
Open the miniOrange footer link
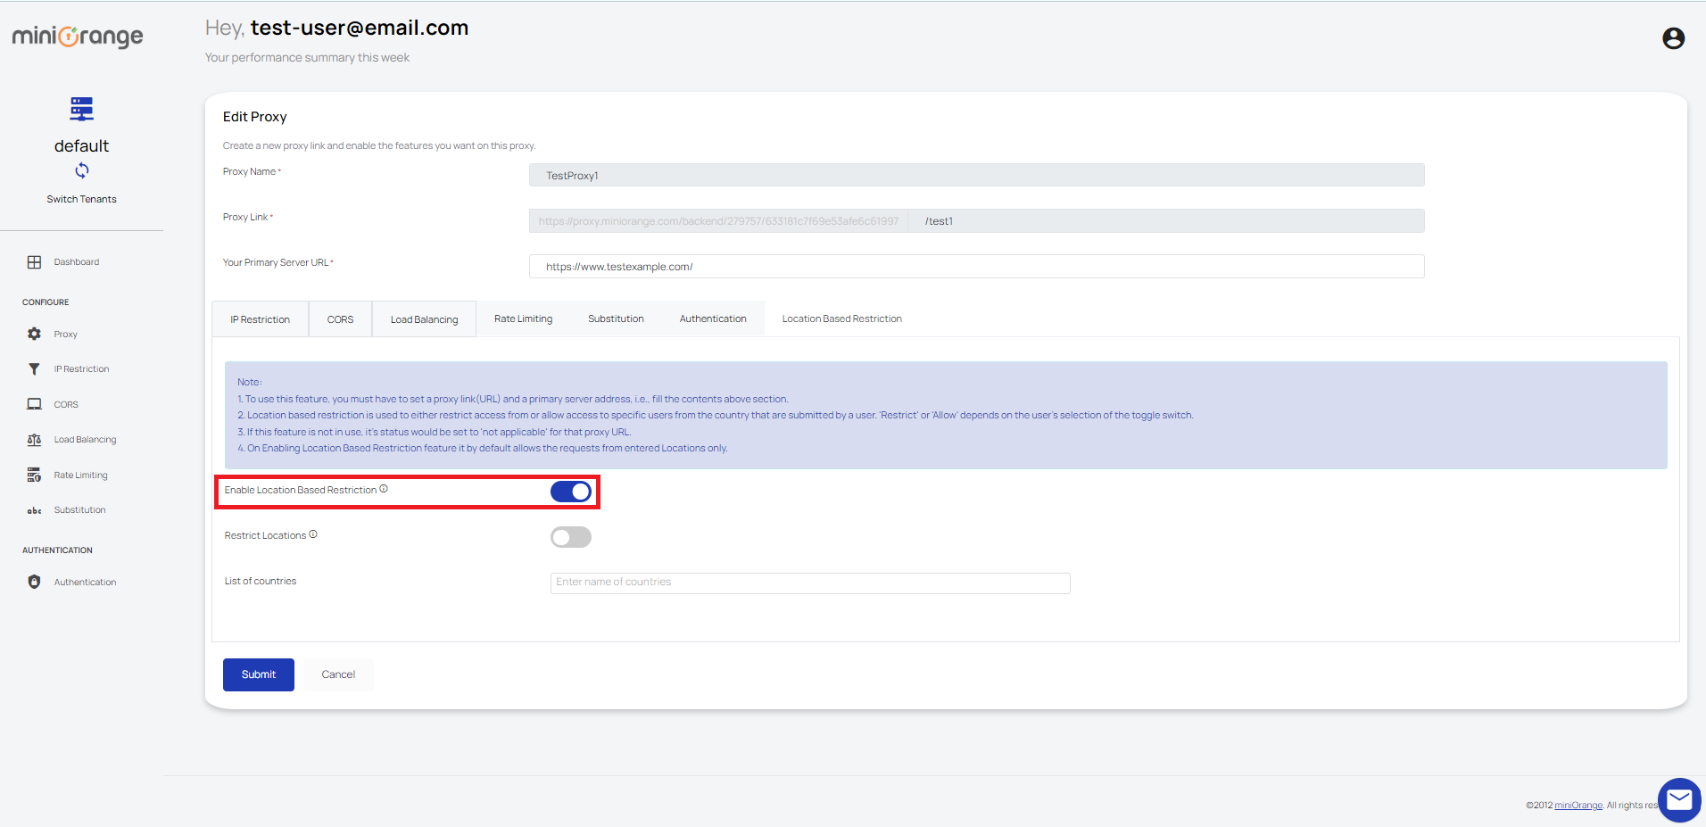coord(1578,805)
